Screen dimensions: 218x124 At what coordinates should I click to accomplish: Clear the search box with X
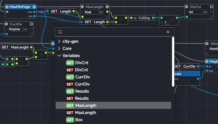(x=168, y=32)
